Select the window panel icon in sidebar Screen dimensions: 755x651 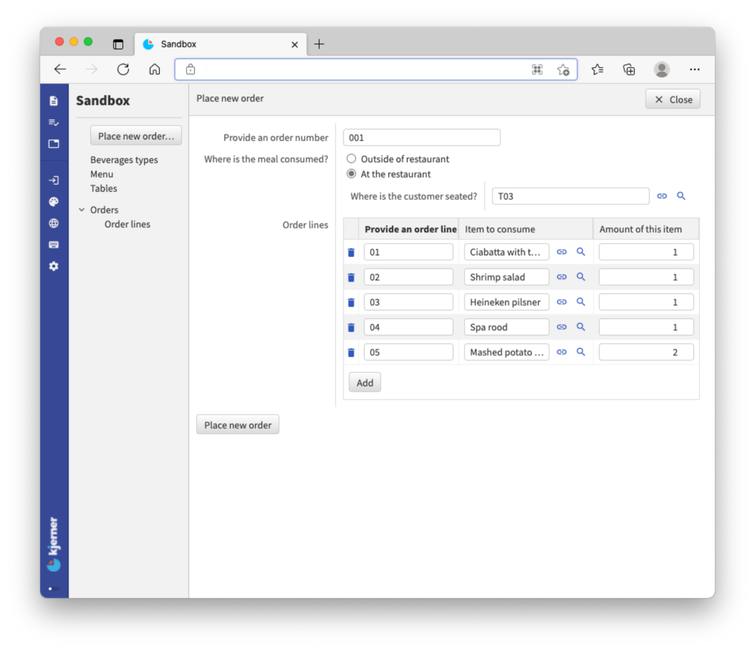tap(54, 144)
